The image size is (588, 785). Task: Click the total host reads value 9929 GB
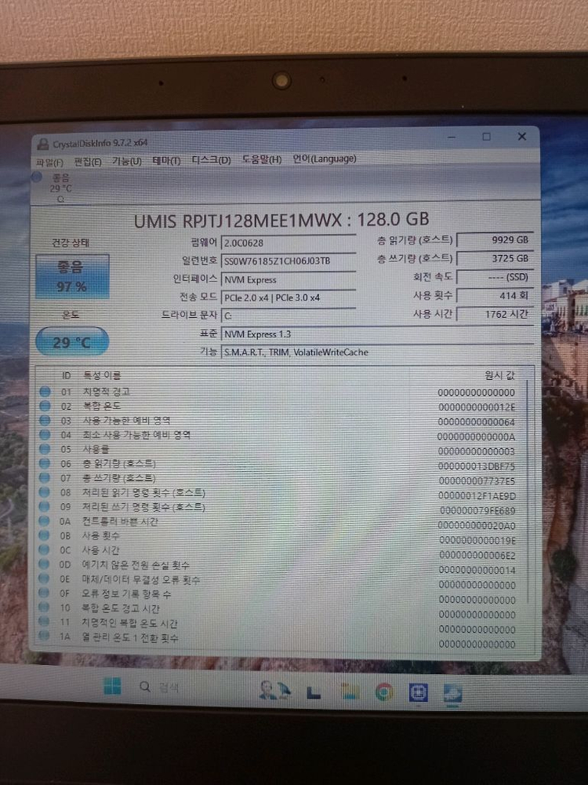pos(495,239)
